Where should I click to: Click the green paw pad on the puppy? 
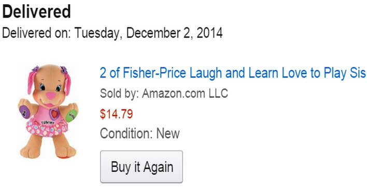click(72, 115)
